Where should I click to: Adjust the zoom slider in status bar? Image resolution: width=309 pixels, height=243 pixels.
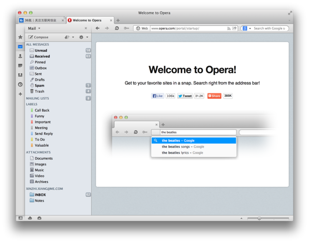259,218
